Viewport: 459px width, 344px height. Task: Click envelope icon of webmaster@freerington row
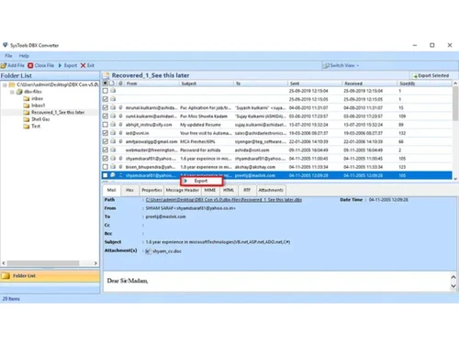(113, 150)
